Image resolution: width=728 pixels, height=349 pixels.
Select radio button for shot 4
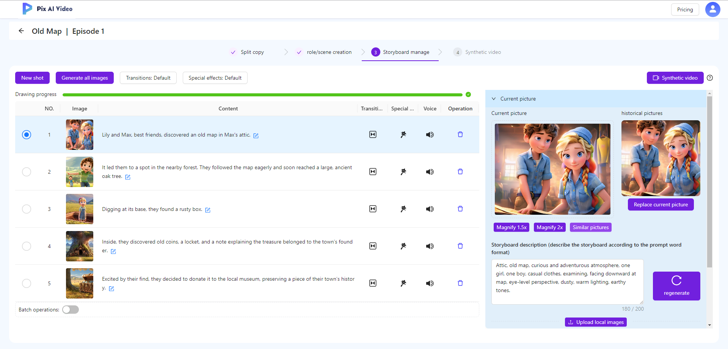point(27,246)
